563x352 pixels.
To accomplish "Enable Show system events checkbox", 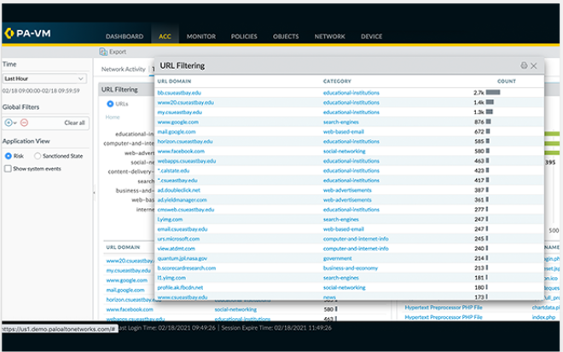I will coord(8,168).
